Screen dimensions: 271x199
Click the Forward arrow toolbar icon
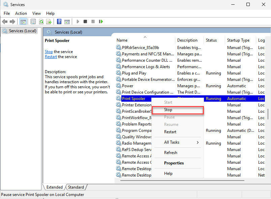[12, 22]
